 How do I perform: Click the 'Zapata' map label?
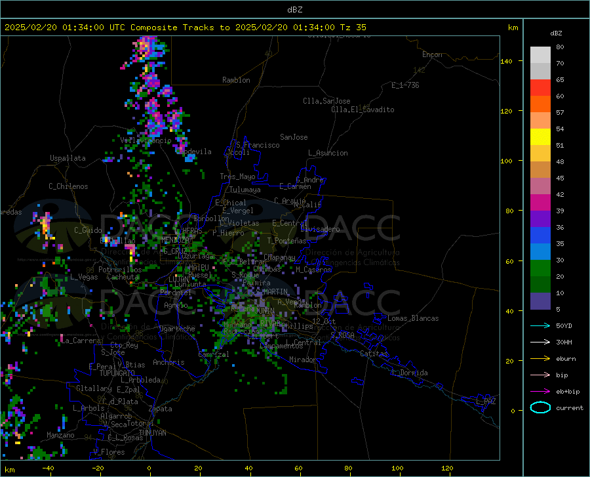coord(161,409)
